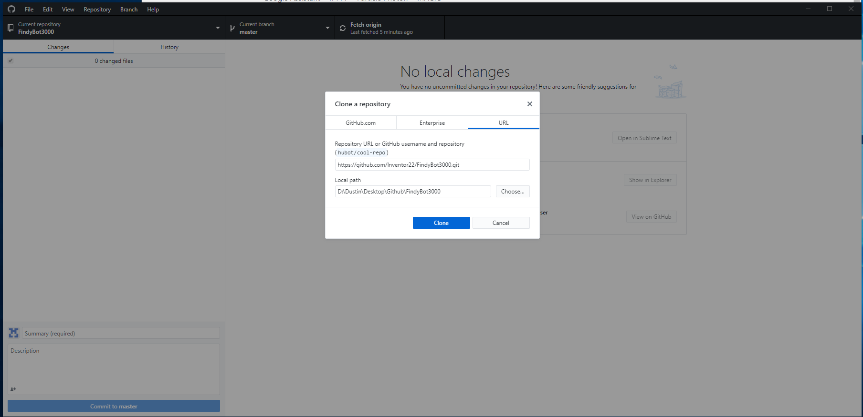
Task: Click the GitHub Octocat logo icon
Action: coord(11,9)
